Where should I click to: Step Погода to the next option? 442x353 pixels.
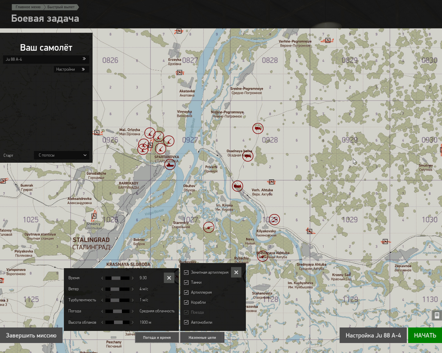coord(133,311)
